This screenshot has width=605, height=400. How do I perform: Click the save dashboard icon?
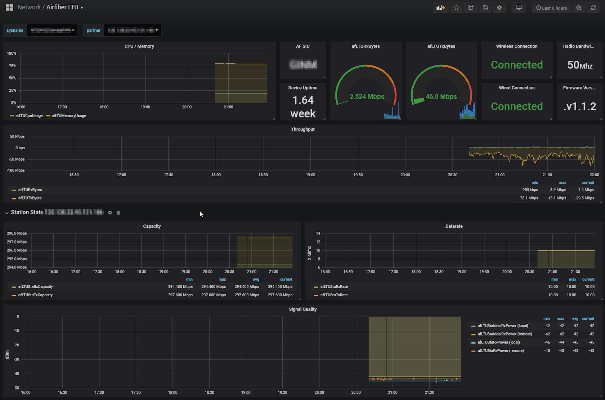click(x=485, y=8)
